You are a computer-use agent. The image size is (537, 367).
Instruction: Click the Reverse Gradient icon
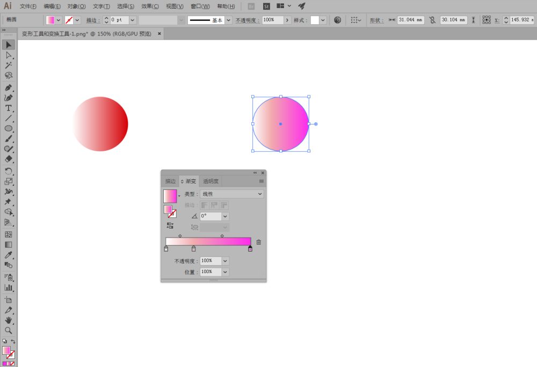coord(170,226)
